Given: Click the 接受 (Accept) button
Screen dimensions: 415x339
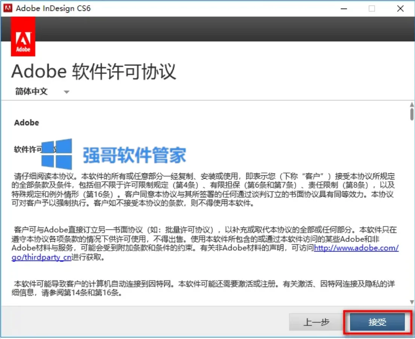Looking at the screenshot, I should click(377, 322).
